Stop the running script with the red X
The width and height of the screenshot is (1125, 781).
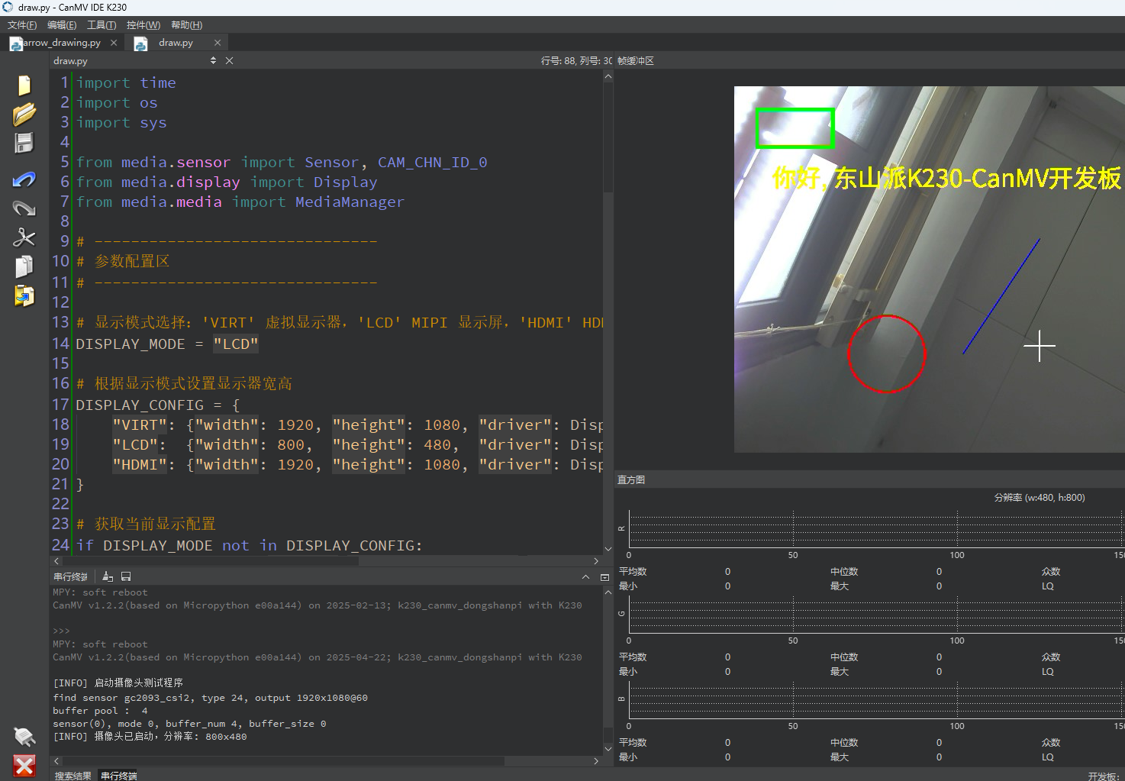pos(24,766)
